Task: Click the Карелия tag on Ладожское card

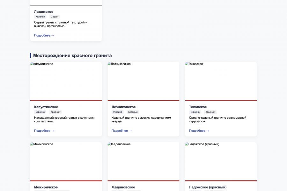Action: 40,17
